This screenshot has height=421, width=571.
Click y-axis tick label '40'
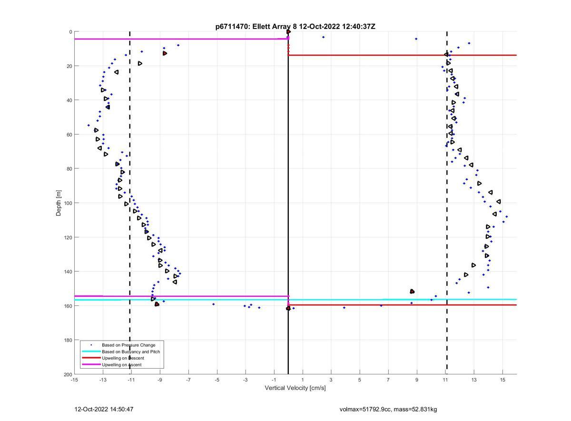point(69,100)
